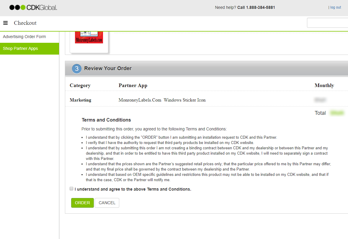Click the 'Prior to submitting this order' sentence
This screenshot has width=348, height=239.
154,129
